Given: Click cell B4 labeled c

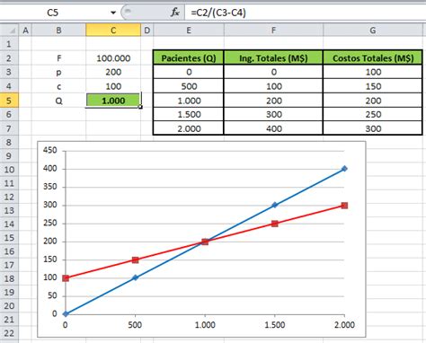Looking at the screenshot, I should point(58,86).
